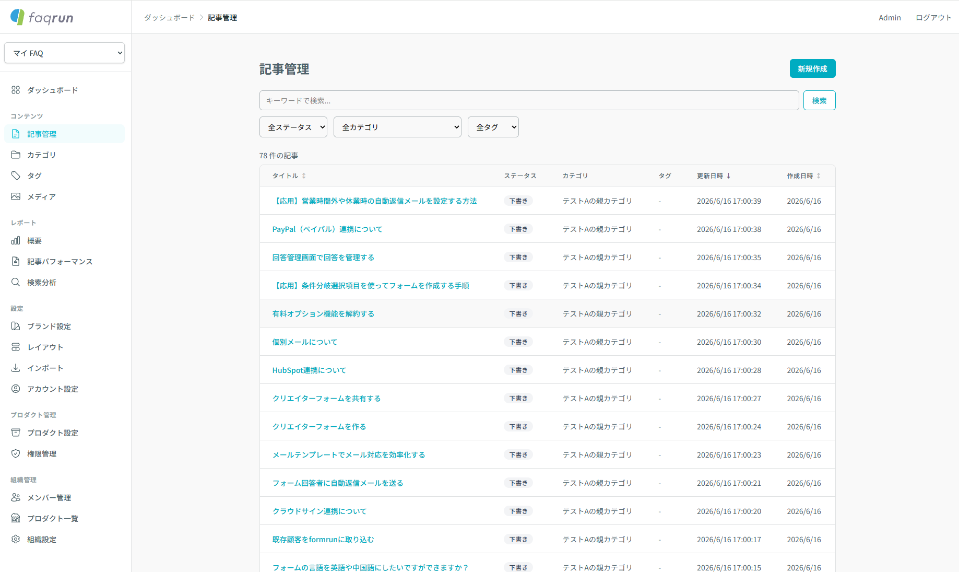Open the 全カテゴリ filter dropdown

coord(397,127)
